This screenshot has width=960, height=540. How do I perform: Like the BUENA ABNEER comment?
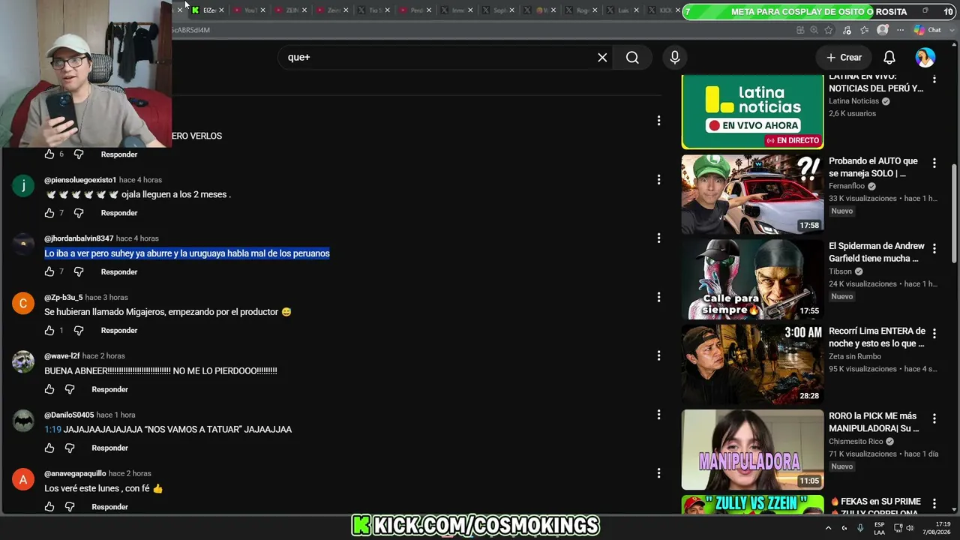tap(49, 389)
